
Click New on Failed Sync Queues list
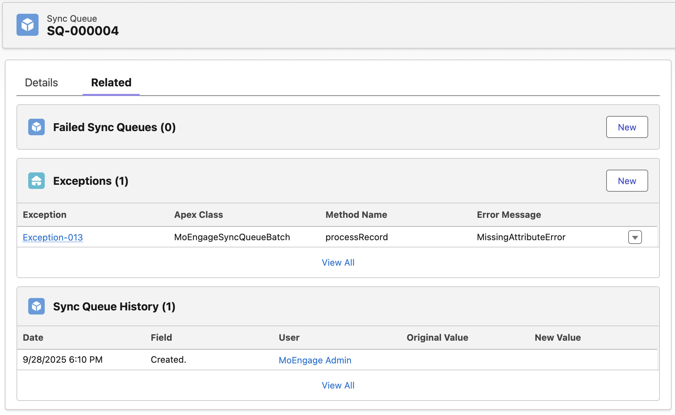(x=627, y=127)
